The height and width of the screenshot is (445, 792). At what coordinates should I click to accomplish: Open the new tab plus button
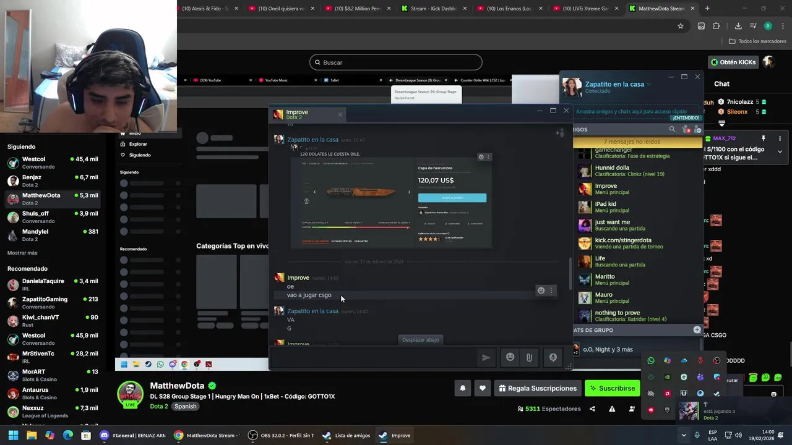click(707, 9)
